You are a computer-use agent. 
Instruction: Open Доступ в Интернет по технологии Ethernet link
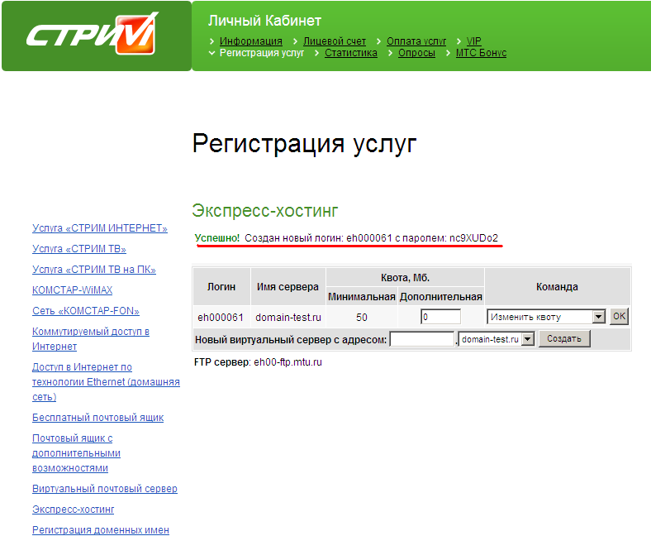106,381
